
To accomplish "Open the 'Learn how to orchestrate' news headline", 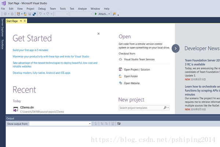I will pos(202,90).
